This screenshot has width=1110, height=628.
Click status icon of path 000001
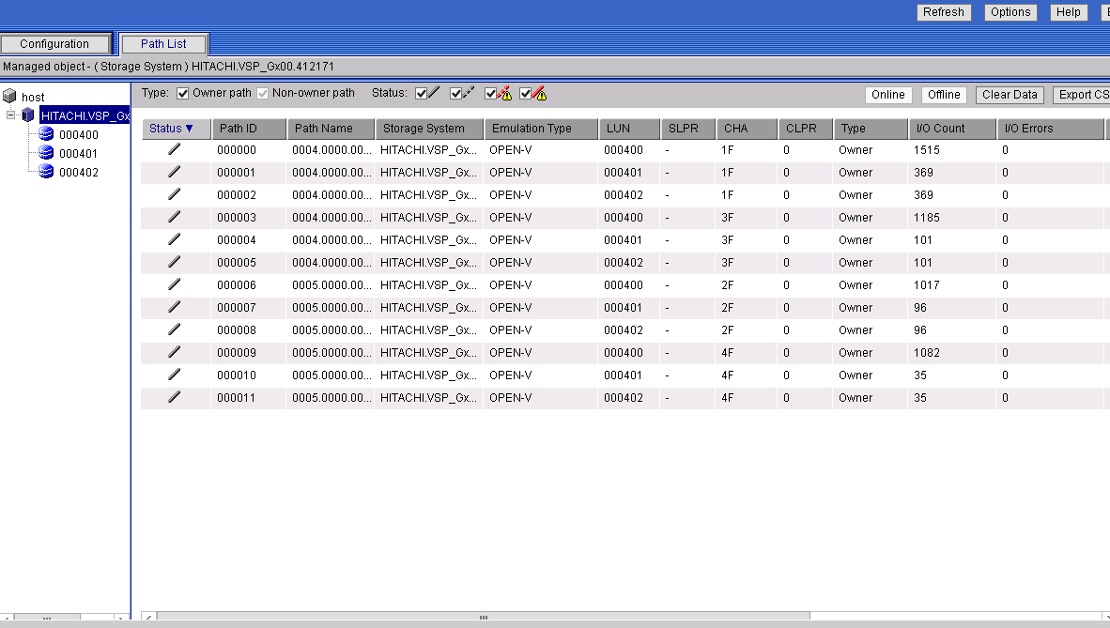174,172
